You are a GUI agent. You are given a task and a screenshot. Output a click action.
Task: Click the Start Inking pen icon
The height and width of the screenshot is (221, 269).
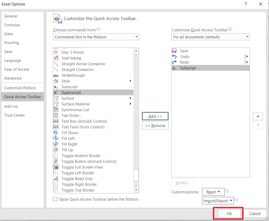56,58
